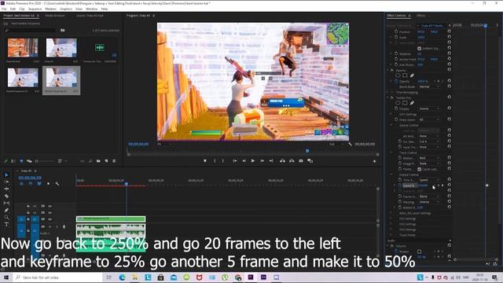Select the Ripple Edit tool

click(x=6, y=189)
